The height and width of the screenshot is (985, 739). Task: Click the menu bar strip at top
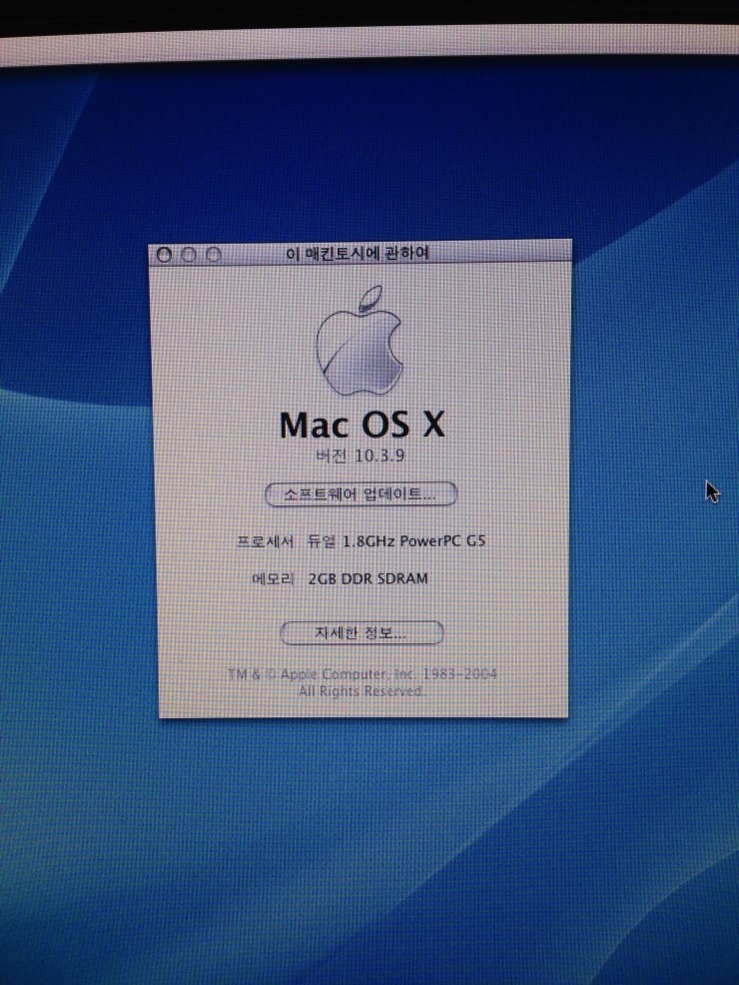click(369, 47)
